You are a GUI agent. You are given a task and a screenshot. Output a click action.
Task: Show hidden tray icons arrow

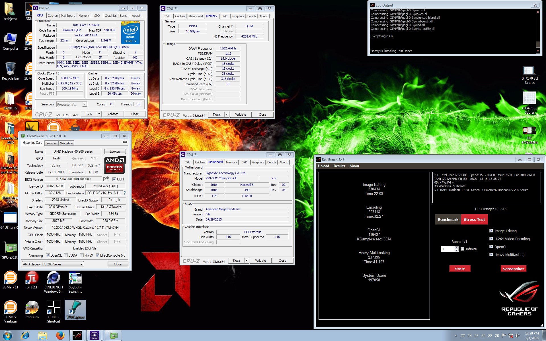(x=456, y=336)
